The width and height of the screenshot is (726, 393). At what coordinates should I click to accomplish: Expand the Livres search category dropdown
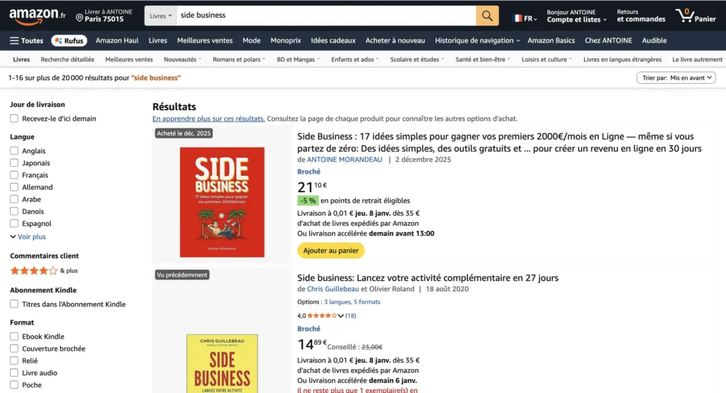tap(161, 16)
